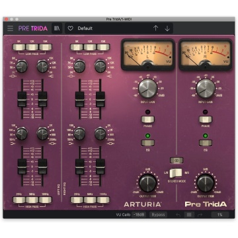Toggle Left EQ 100Hz high pass button
Image resolution: width=238 pixels, height=238 pixels.
(46, 200)
